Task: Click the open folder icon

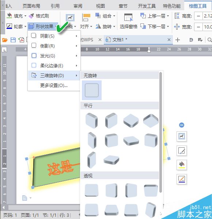Action: [x=5, y=40]
